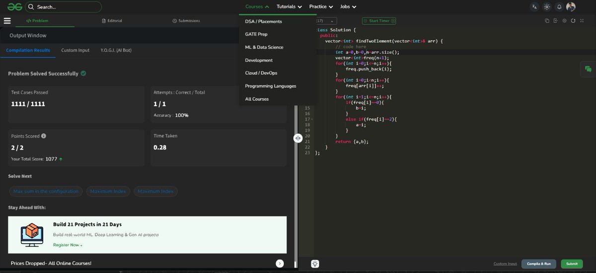Click the magnifier icon in search bar
Screen dimensions: 596x273
[31, 7]
